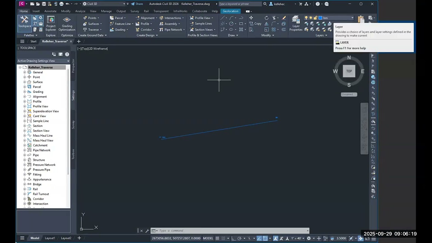This screenshot has height=243, width=432.
Task: Toggle object snap tracking in status bar
Action: click(x=259, y=238)
